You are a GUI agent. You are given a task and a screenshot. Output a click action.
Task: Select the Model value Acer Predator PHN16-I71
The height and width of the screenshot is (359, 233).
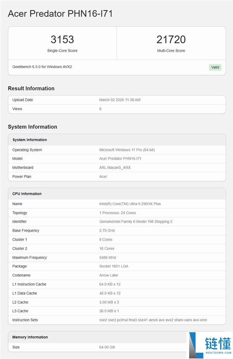120,159
